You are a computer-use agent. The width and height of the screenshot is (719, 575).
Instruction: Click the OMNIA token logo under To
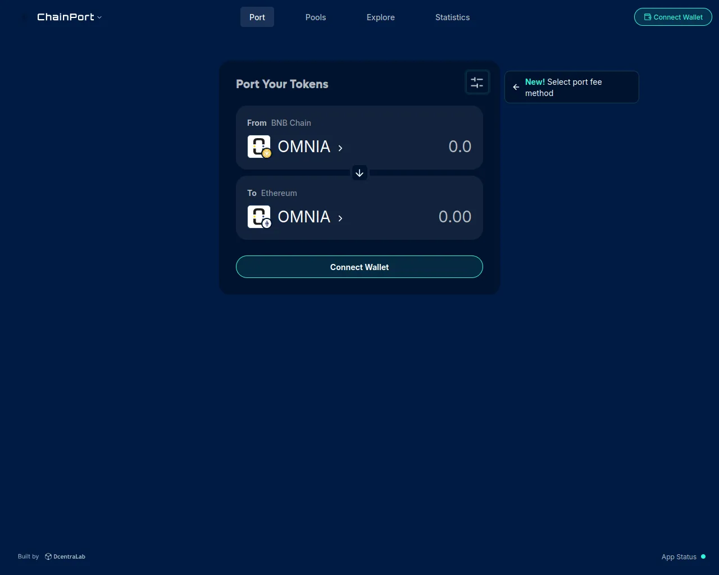(x=259, y=217)
